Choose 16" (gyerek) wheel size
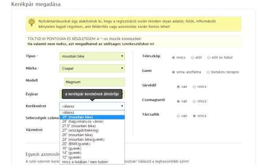Screen dimensions: 266x165 click(x=92, y=148)
